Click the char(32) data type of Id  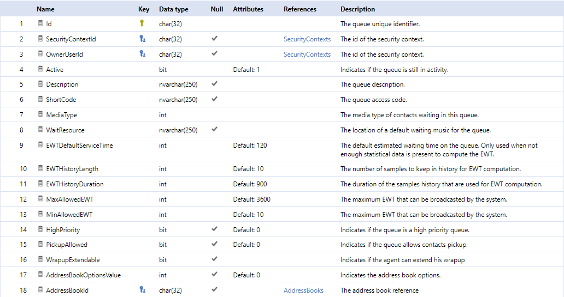170,24
